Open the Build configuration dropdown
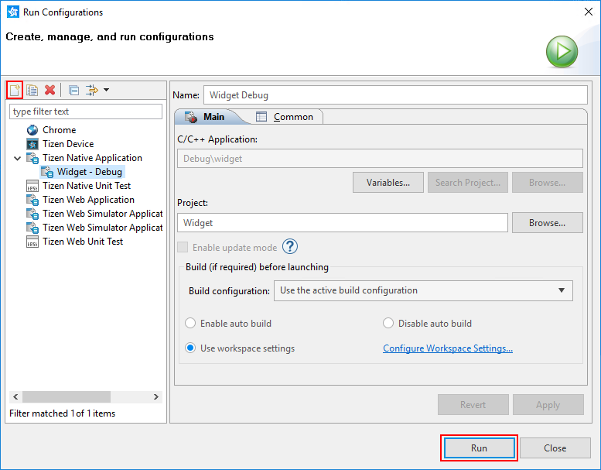 click(423, 291)
